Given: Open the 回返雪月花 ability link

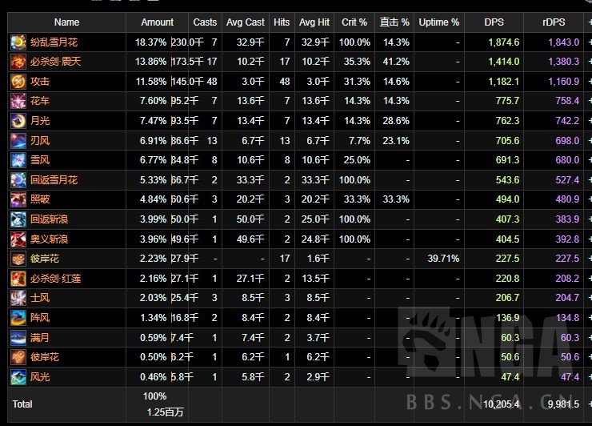Looking at the screenshot, I should tap(54, 180).
